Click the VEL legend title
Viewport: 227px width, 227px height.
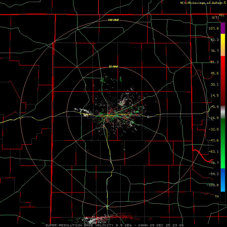pos(222,15)
